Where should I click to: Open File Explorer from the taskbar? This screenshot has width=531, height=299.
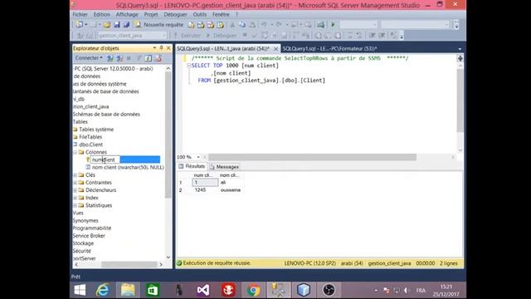coord(128,290)
